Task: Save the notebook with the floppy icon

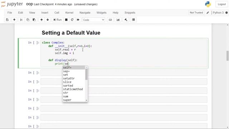Action: pos(7,20)
